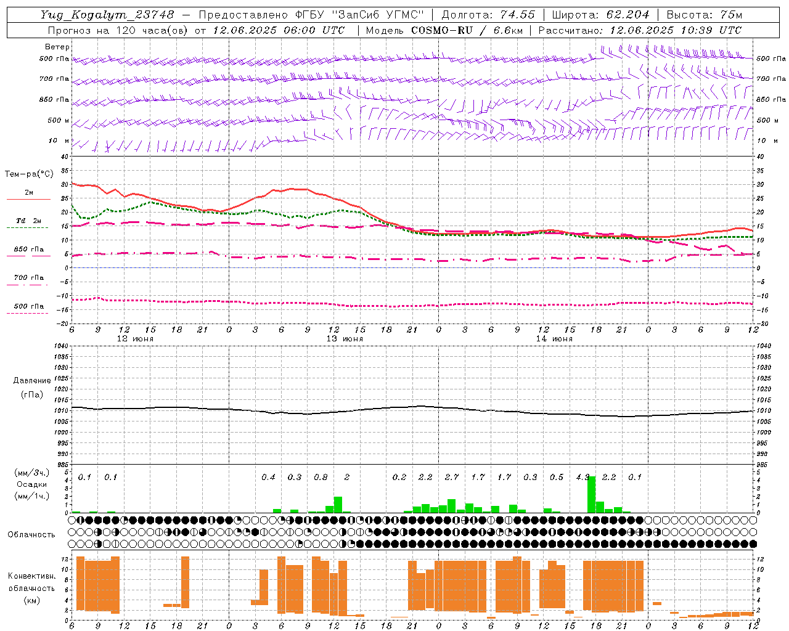
Task: Click the 0.8 precipitation total
Action: (x=321, y=477)
